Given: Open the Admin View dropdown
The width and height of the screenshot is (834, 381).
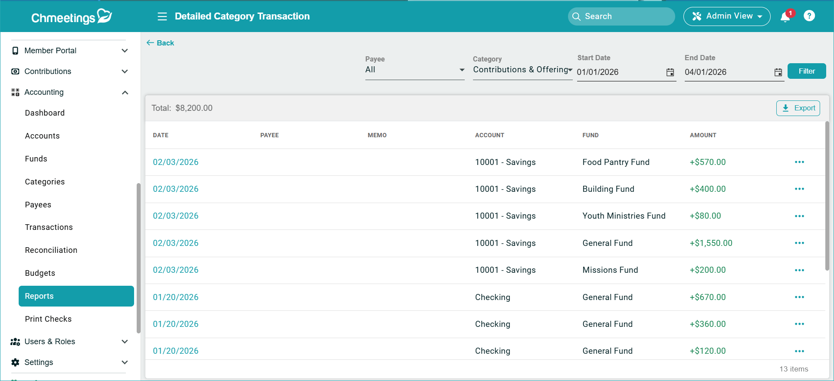Looking at the screenshot, I should click(727, 16).
